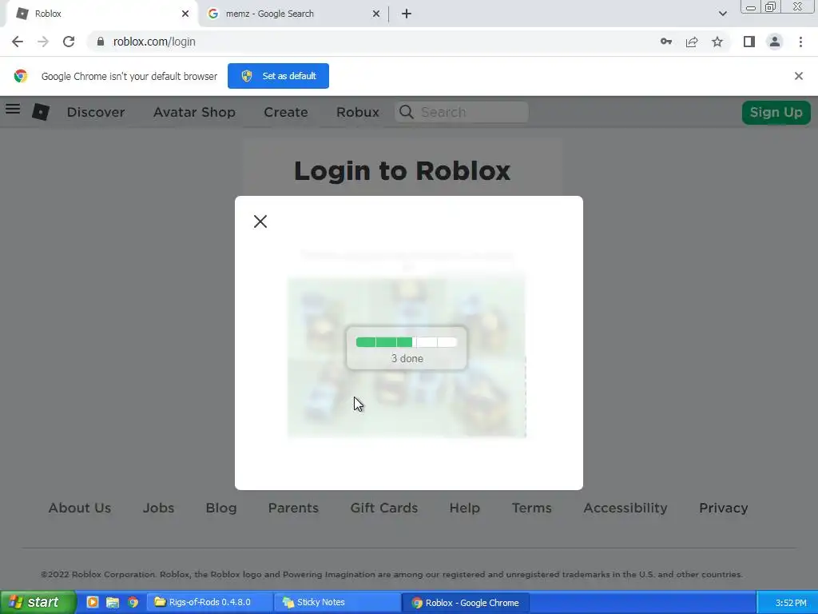Open the Create menu item
The width and height of the screenshot is (818, 614).
point(286,112)
